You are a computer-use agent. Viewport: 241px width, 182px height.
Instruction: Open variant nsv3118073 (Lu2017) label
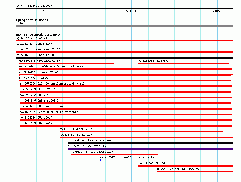153,163
